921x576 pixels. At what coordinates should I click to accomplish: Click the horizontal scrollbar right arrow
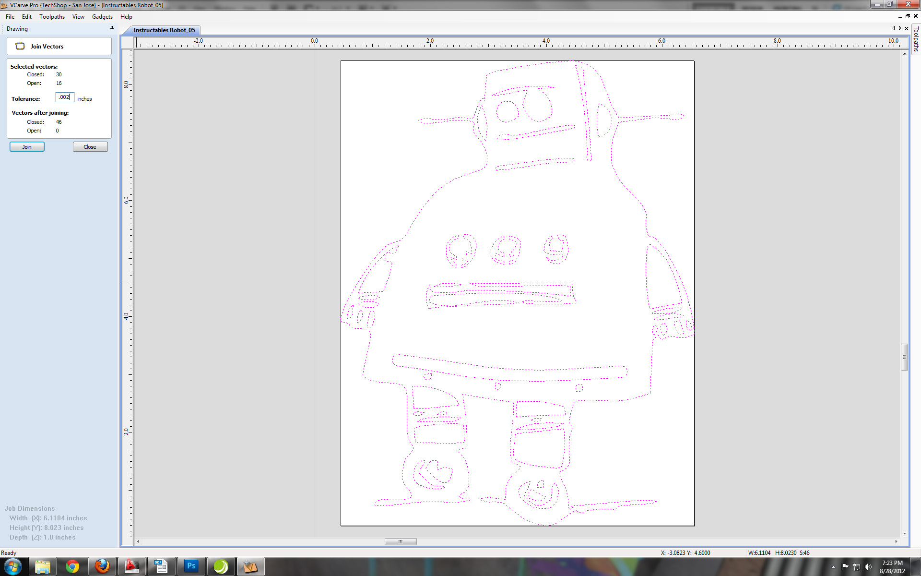[896, 541]
